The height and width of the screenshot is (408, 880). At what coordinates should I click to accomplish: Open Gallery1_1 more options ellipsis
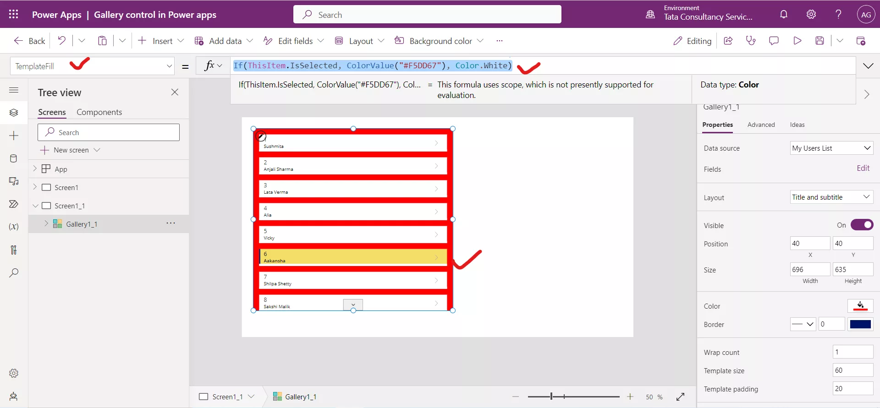tap(170, 223)
